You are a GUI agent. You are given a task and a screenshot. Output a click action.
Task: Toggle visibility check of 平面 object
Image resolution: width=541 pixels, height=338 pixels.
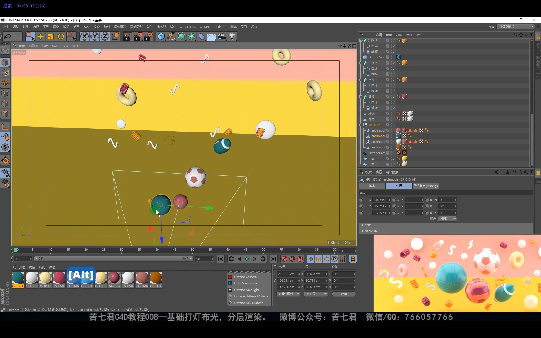point(394,159)
